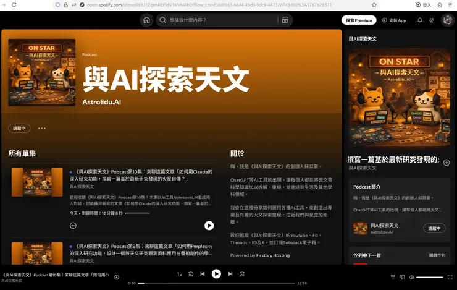This screenshot has height=290, width=457.
Task: Click the browser address bar URL
Action: point(209,5)
